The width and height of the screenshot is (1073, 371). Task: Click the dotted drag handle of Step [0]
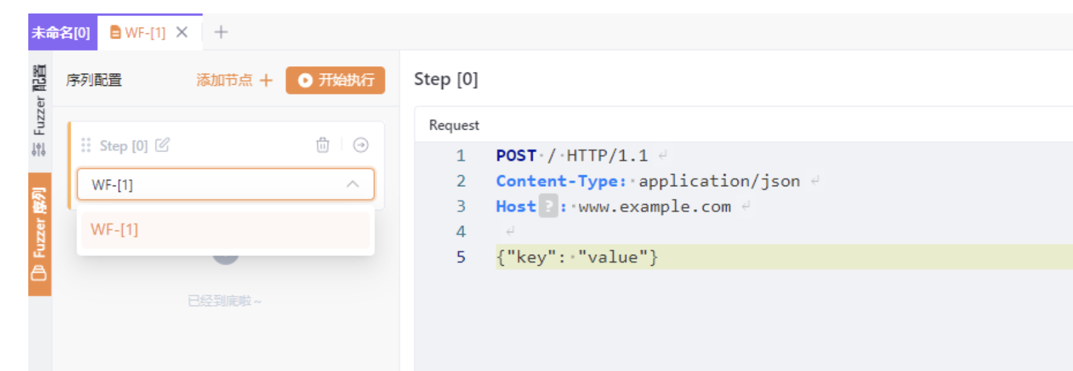tap(86, 145)
